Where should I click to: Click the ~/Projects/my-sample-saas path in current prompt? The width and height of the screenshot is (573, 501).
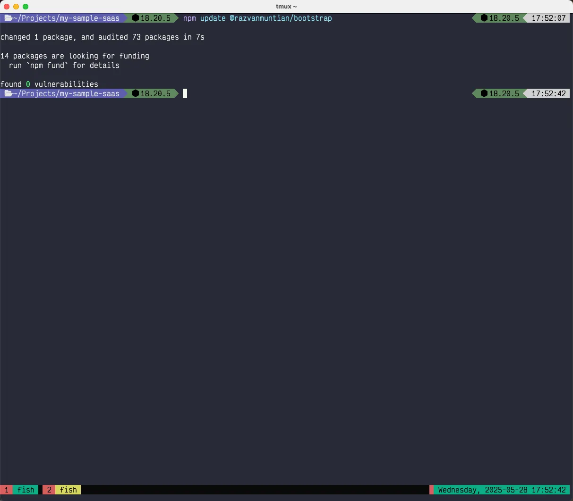click(66, 94)
